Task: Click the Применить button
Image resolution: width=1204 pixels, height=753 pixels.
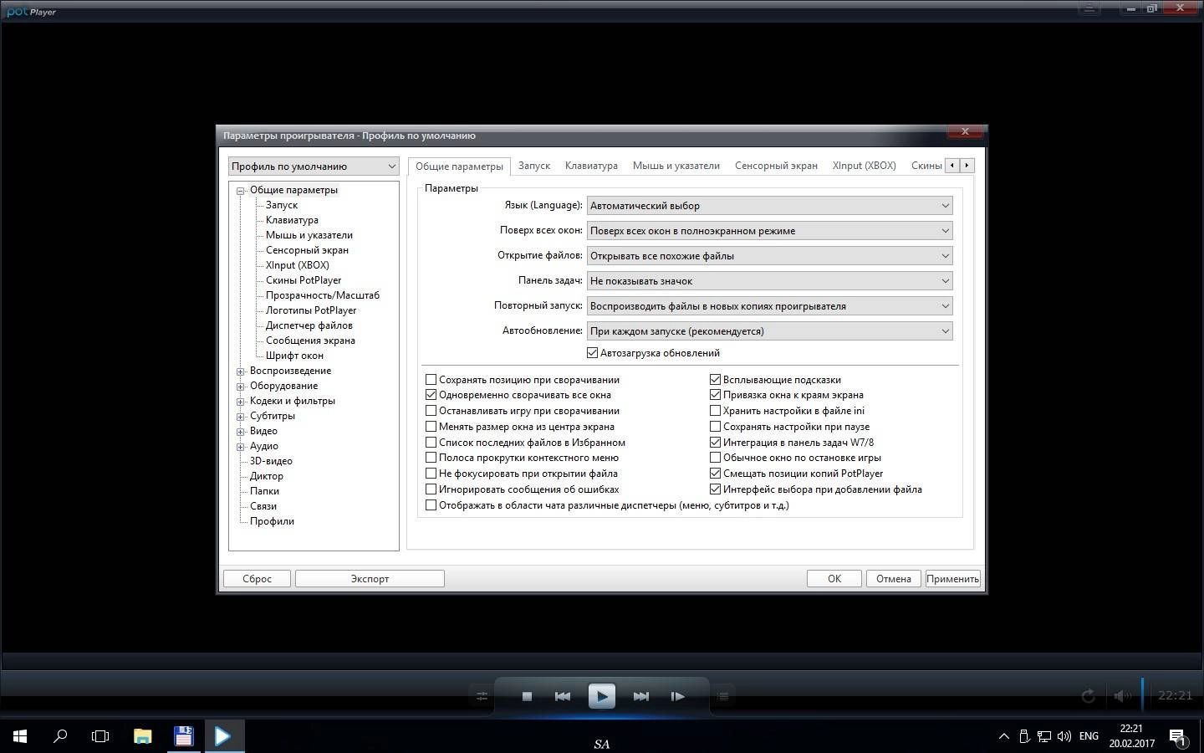Action: coord(953,579)
